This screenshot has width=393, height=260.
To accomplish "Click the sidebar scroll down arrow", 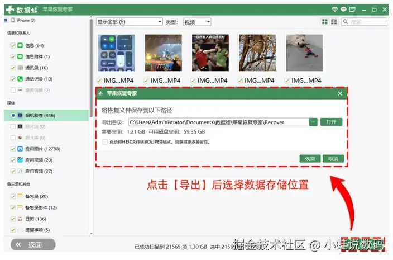I will click(x=91, y=233).
